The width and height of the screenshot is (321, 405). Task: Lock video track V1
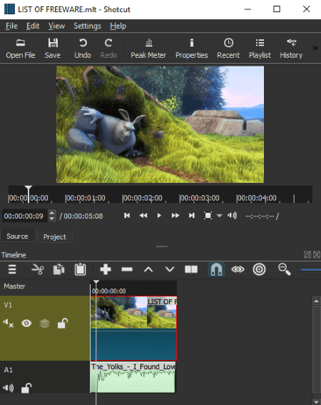coord(63,323)
